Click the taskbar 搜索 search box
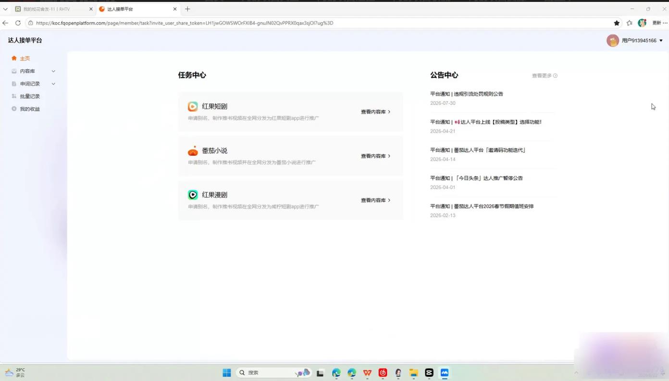Screen dimensions: 669x381 [x=273, y=373]
